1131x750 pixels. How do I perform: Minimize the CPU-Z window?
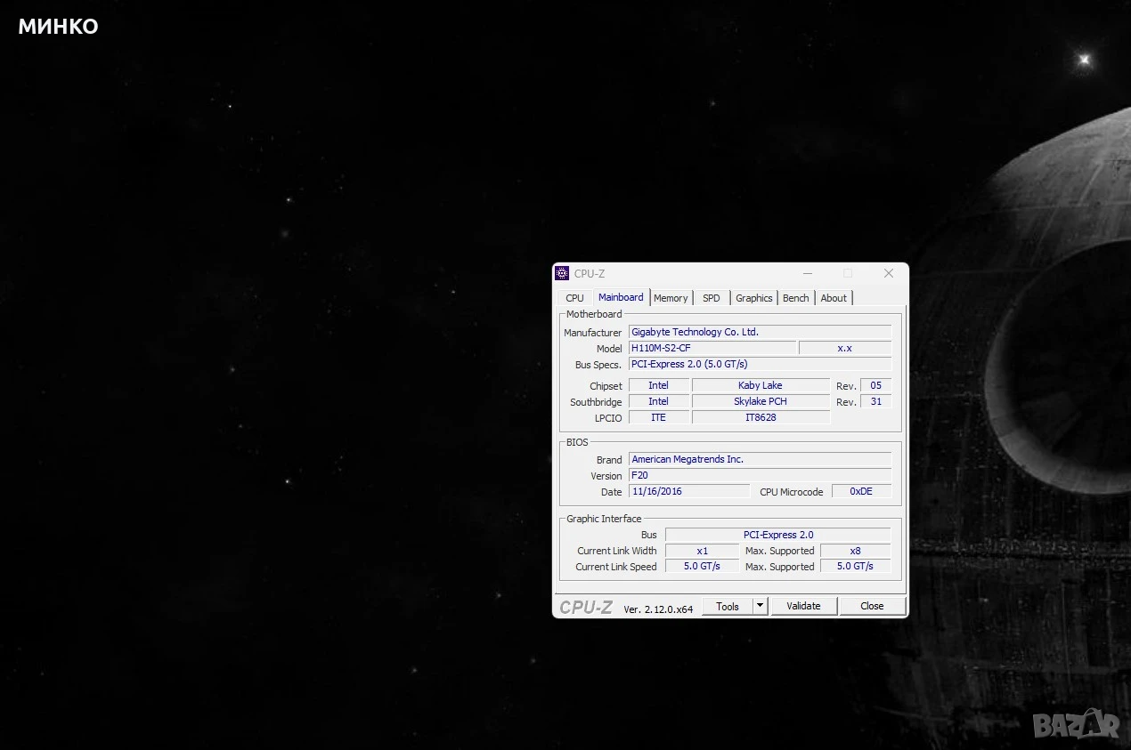808,273
